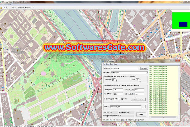Click the 'Open task...' button
The width and height of the screenshot is (190, 127).
144,68
